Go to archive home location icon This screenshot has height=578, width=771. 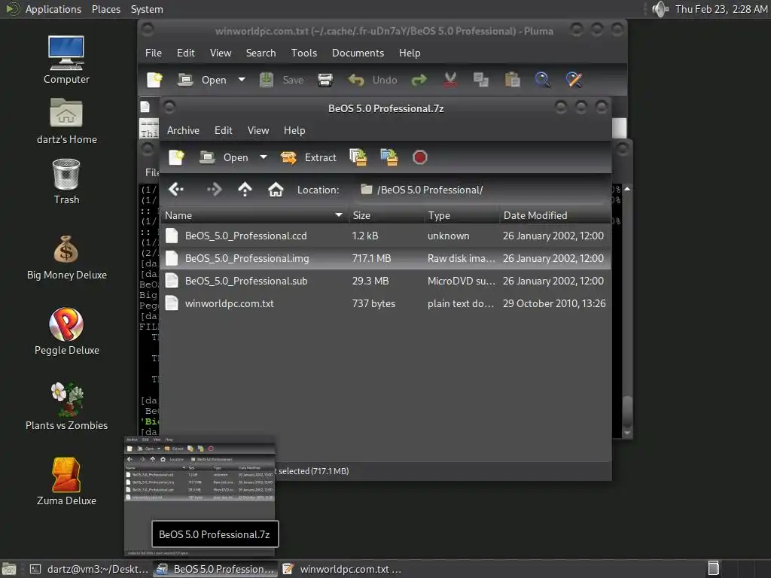pos(276,189)
